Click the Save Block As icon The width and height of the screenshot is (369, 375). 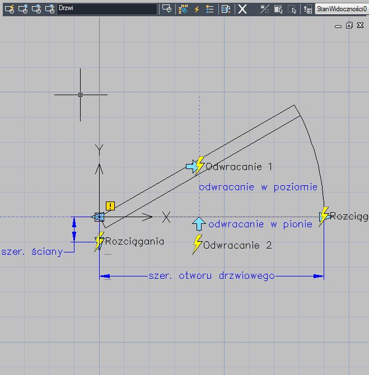[x=36, y=9]
